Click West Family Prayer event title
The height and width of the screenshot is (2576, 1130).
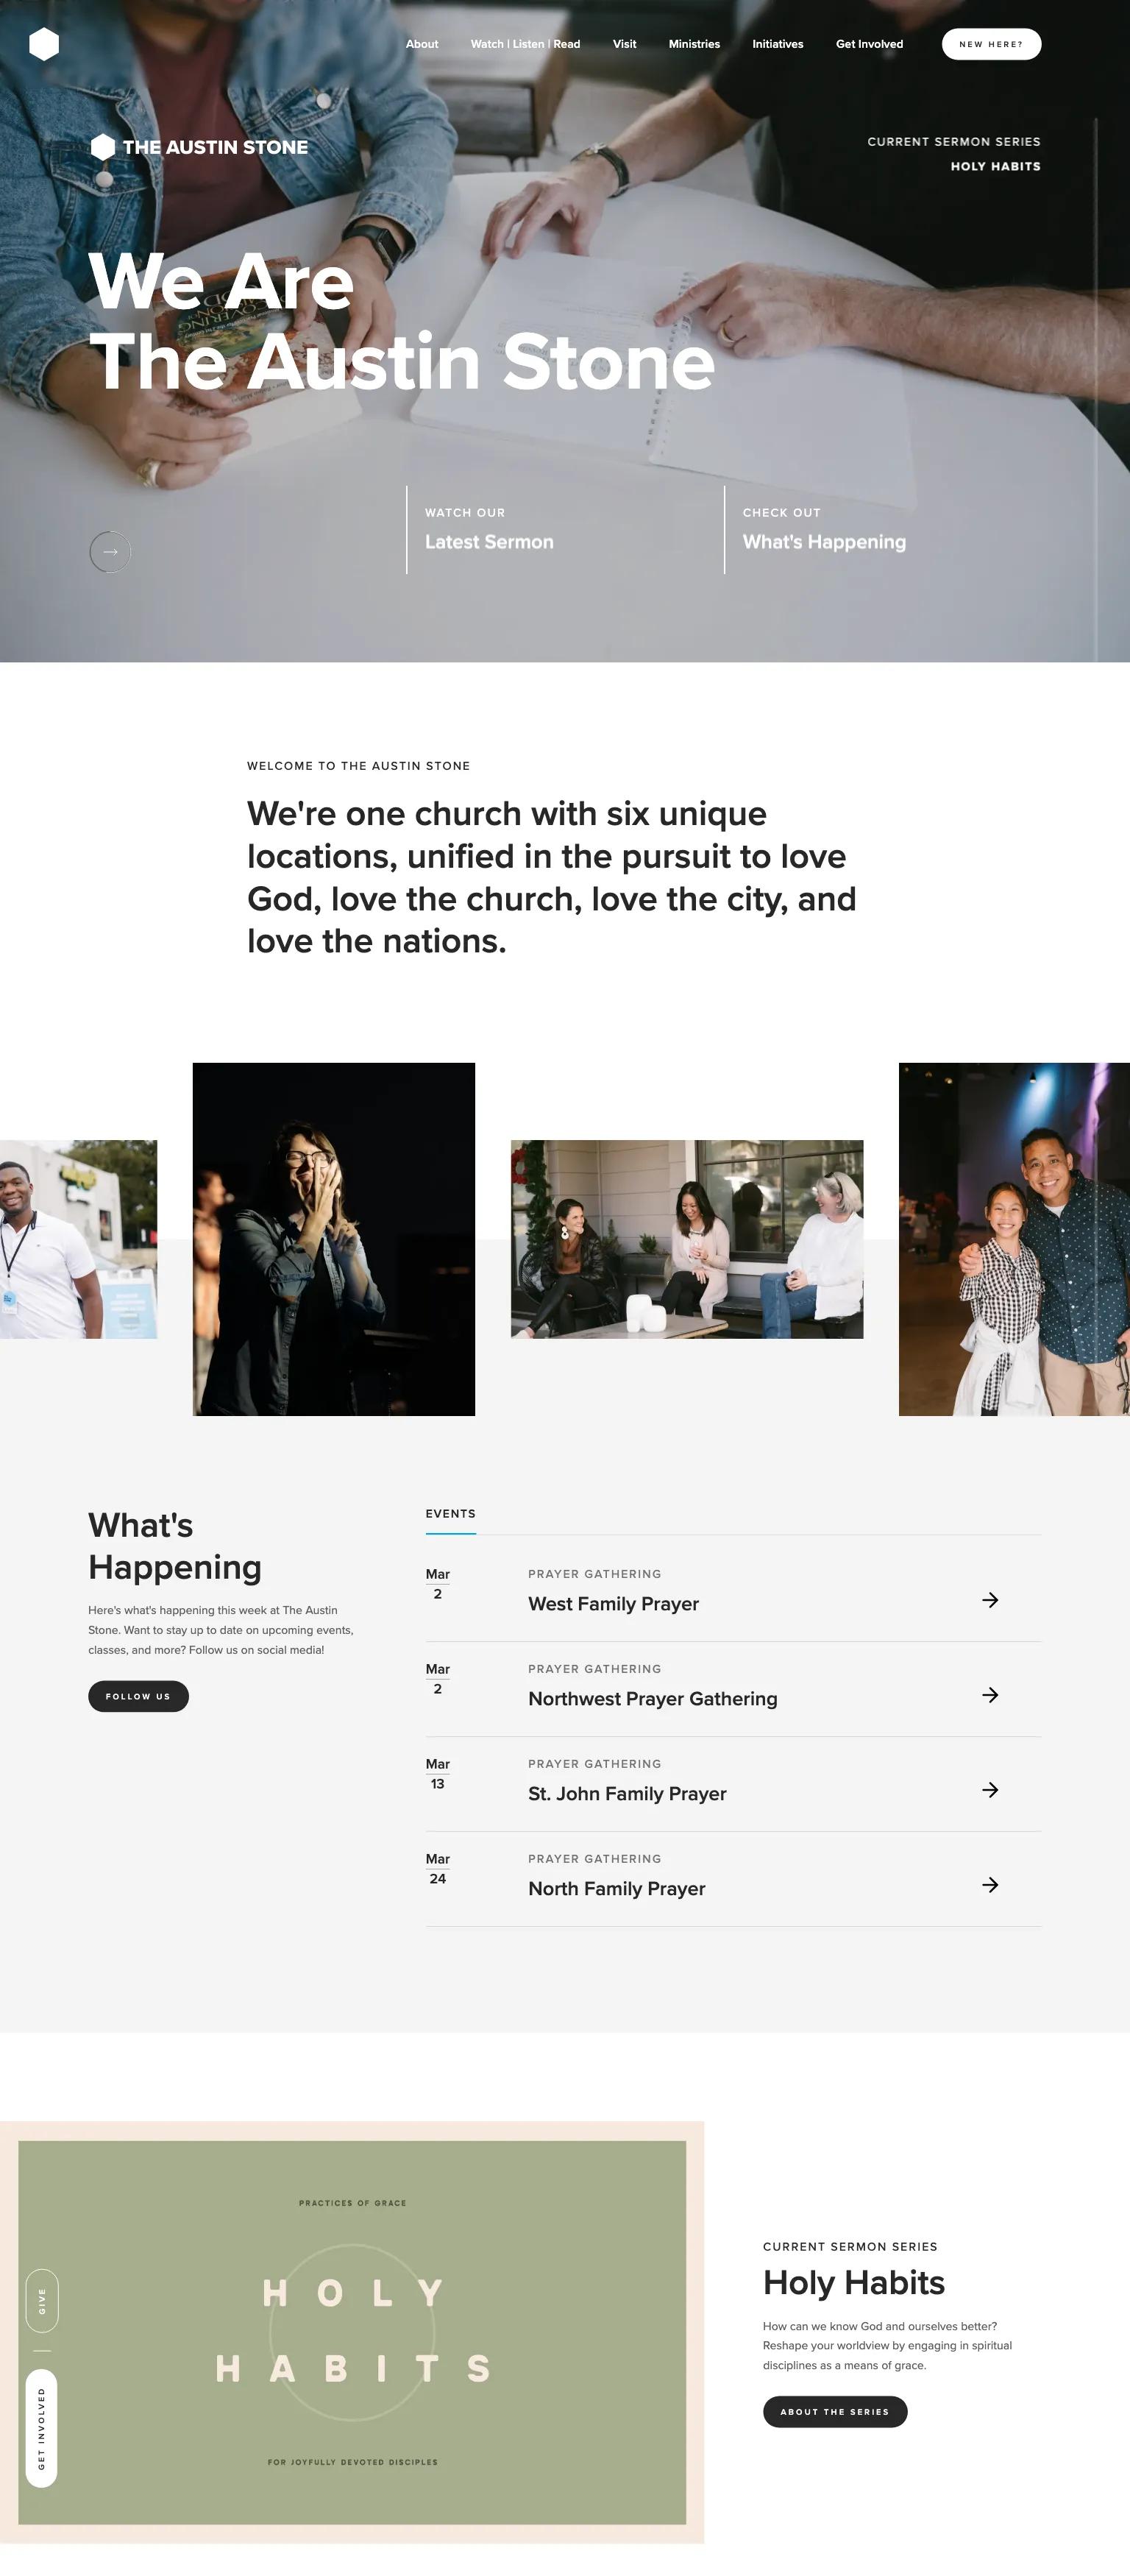click(x=613, y=1604)
